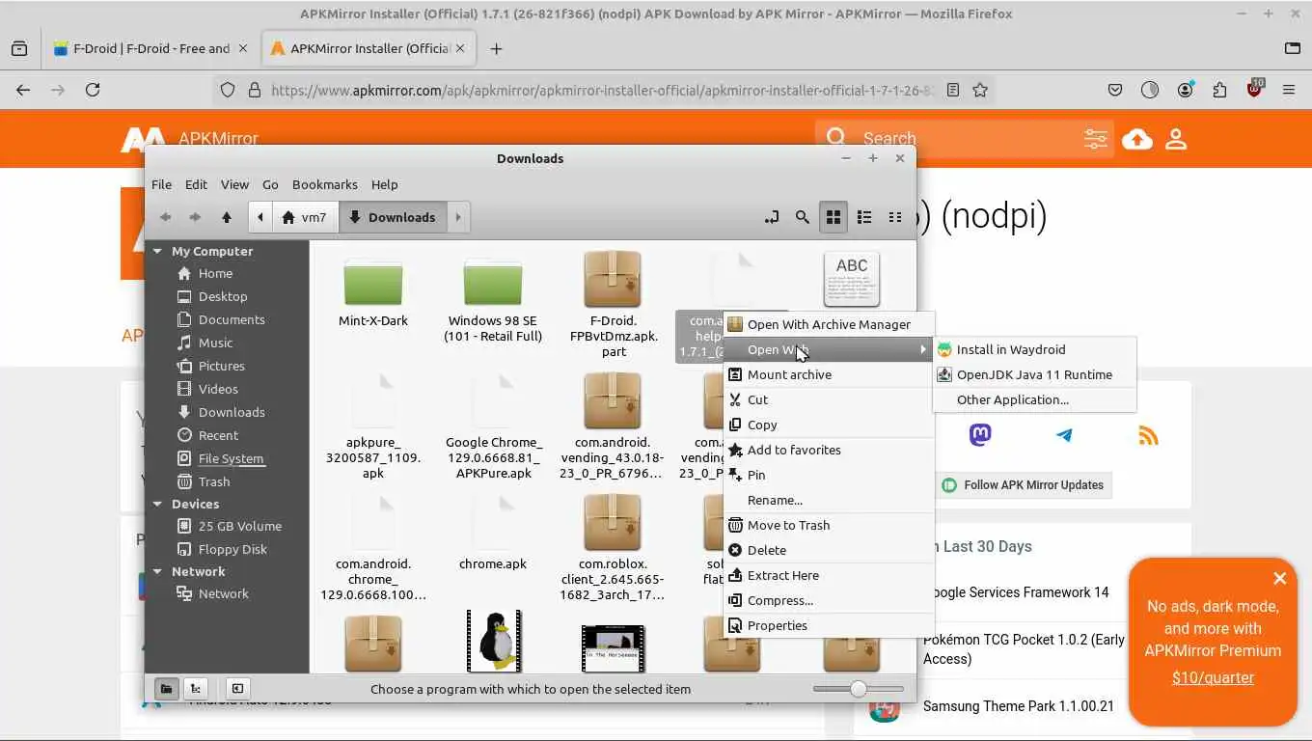The width and height of the screenshot is (1312, 741).
Task: Switch to list view in file manager
Action: coord(864,217)
